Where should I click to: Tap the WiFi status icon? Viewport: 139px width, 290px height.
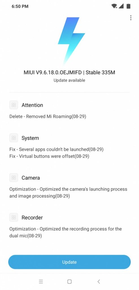click(x=114, y=6)
